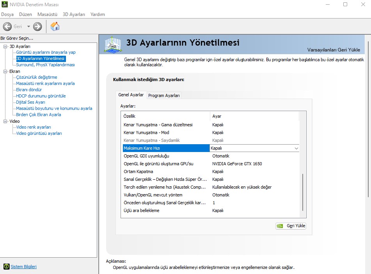Image resolution: width=371 pixels, height=274 pixels.
Task: Click the Sistem Bilgileri icon
Action: (6, 267)
